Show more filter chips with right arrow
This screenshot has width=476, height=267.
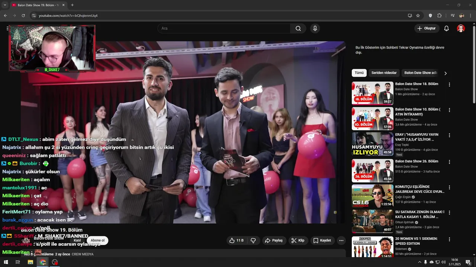[x=446, y=73]
